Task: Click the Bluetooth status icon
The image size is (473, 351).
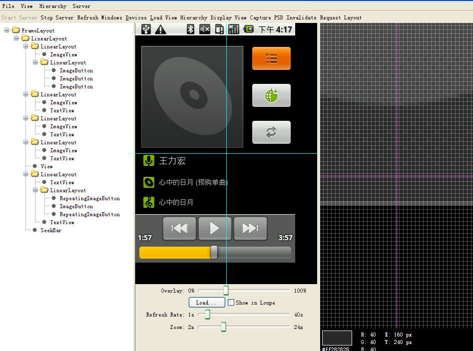Action: 190,29
